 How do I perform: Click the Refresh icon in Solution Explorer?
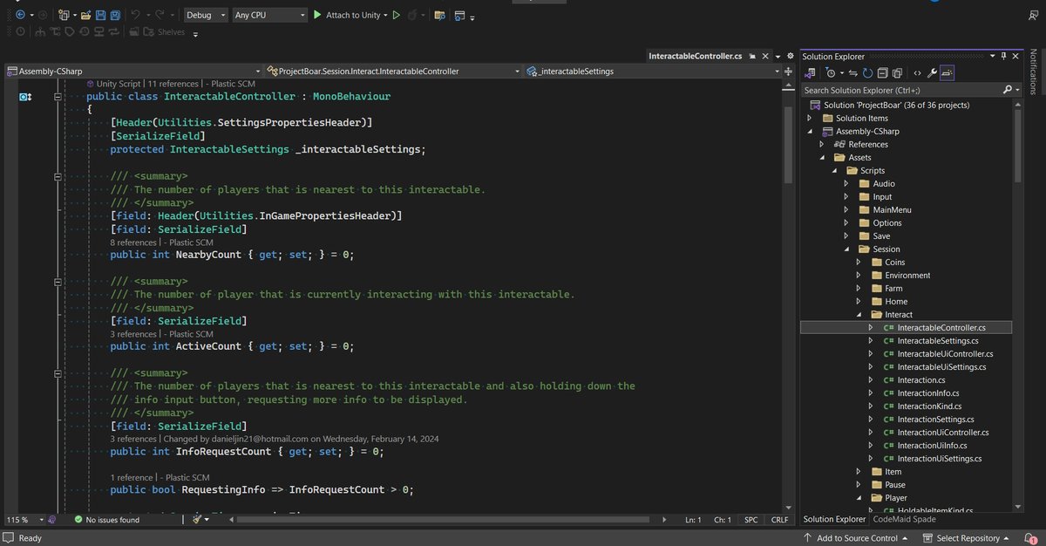[x=869, y=73]
